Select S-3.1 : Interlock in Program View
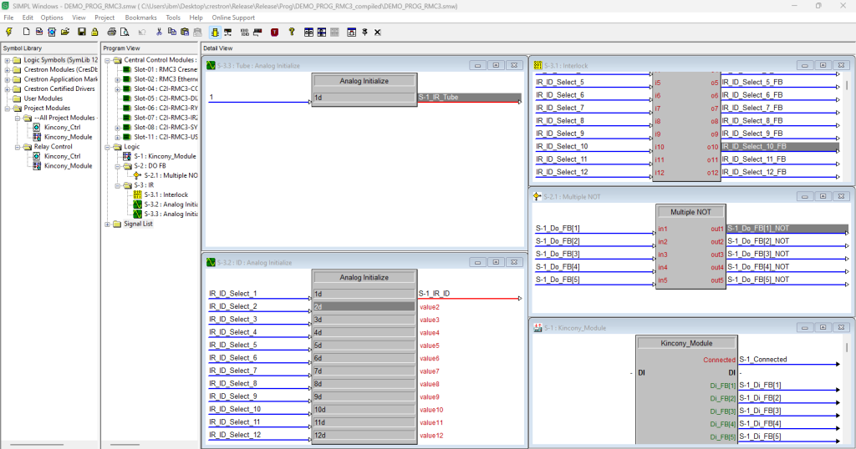The image size is (856, 449). (166, 194)
